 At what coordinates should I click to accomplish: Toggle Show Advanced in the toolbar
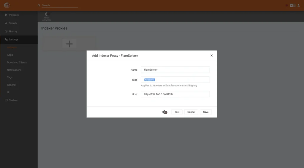click(47, 16)
